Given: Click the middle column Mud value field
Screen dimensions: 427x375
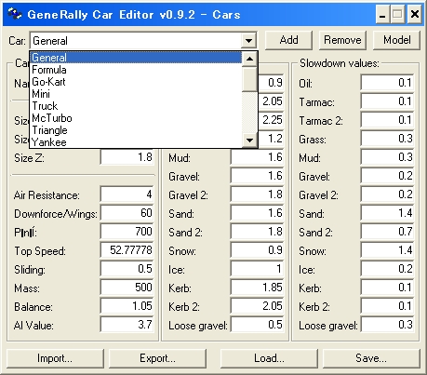Looking at the screenshot, I should 258,157.
